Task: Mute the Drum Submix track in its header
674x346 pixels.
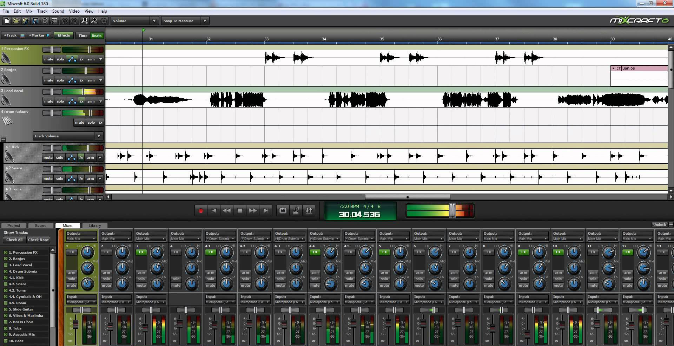Action: pos(80,123)
